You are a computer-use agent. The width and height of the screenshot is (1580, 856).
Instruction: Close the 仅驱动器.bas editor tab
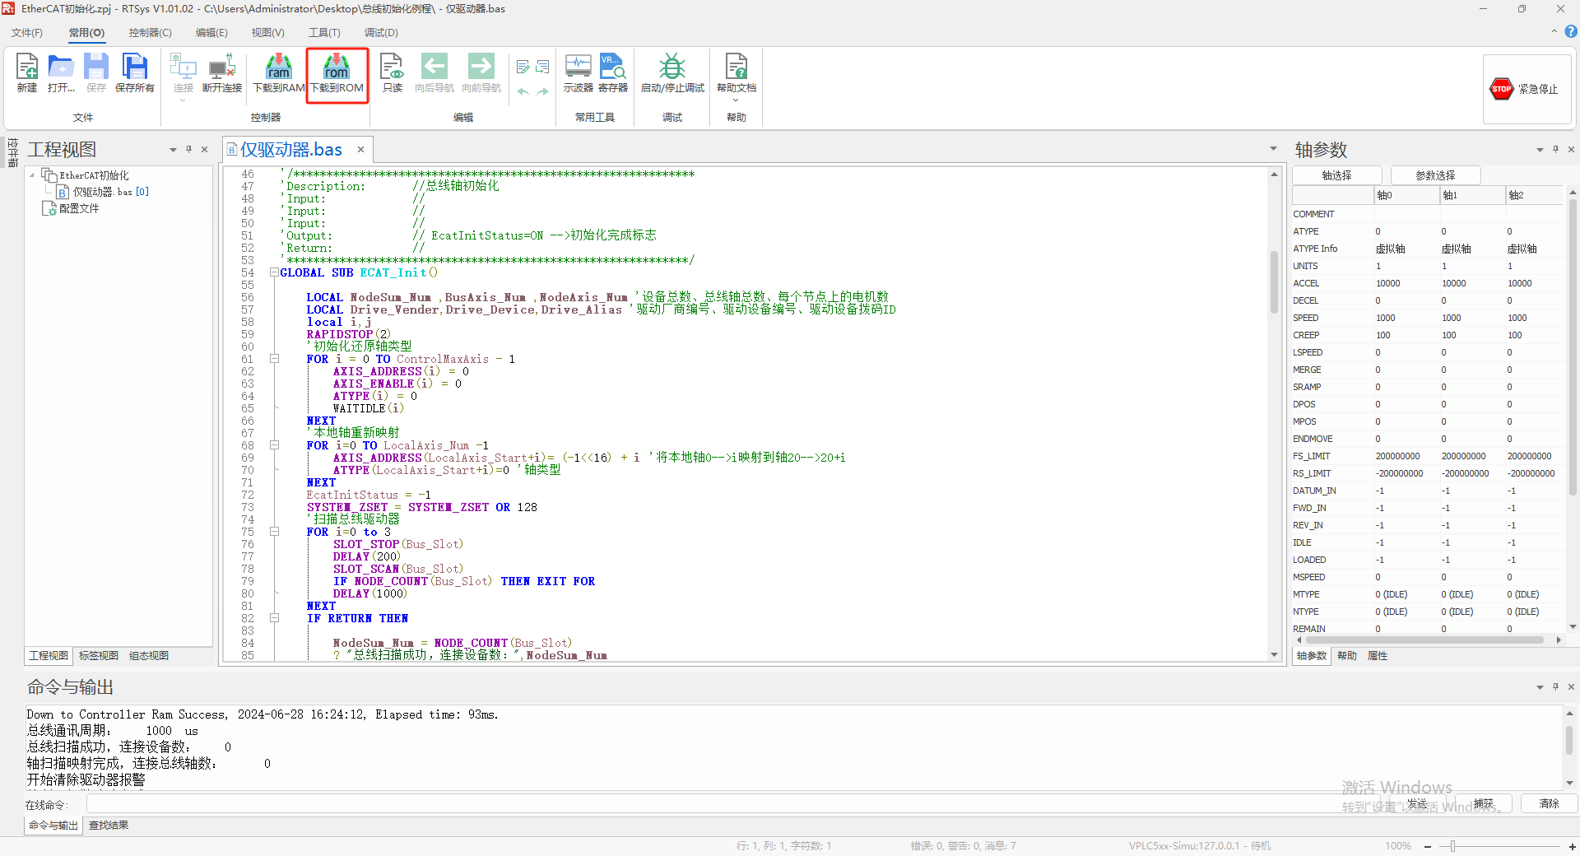coord(360,149)
